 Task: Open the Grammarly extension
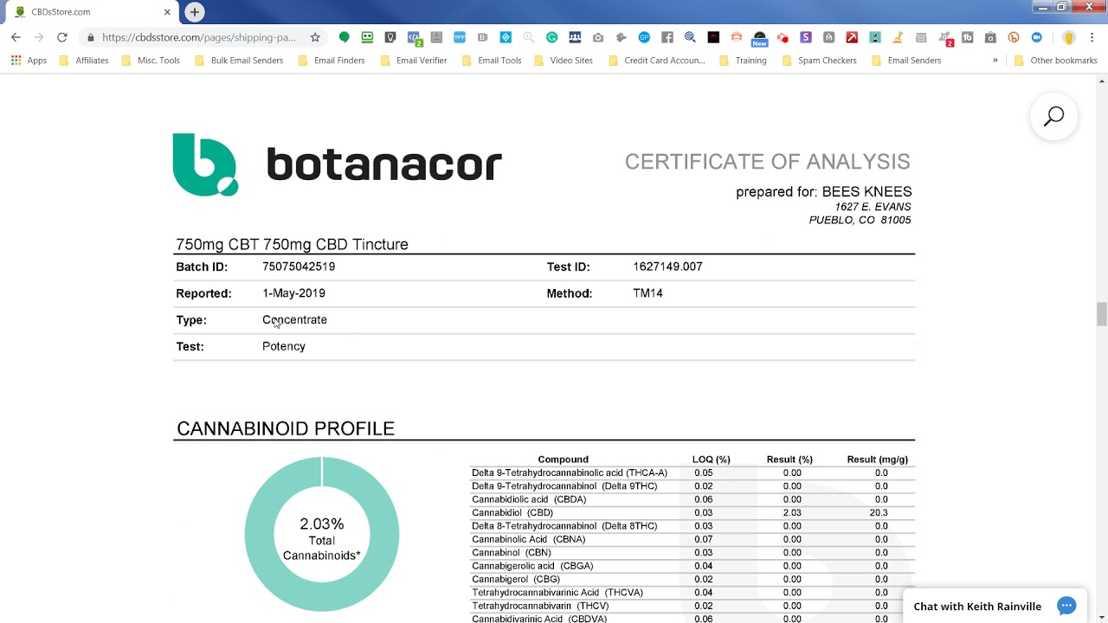[x=552, y=37]
